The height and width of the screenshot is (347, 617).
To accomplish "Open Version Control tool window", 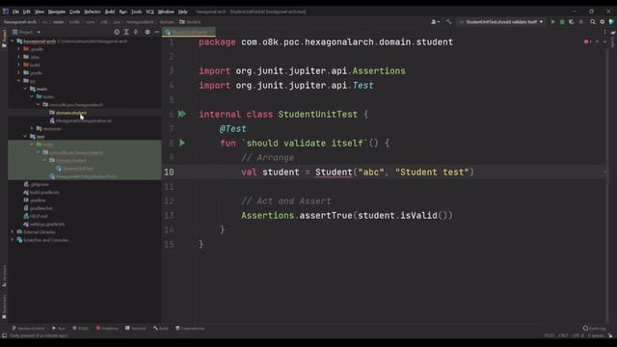I will (x=28, y=328).
